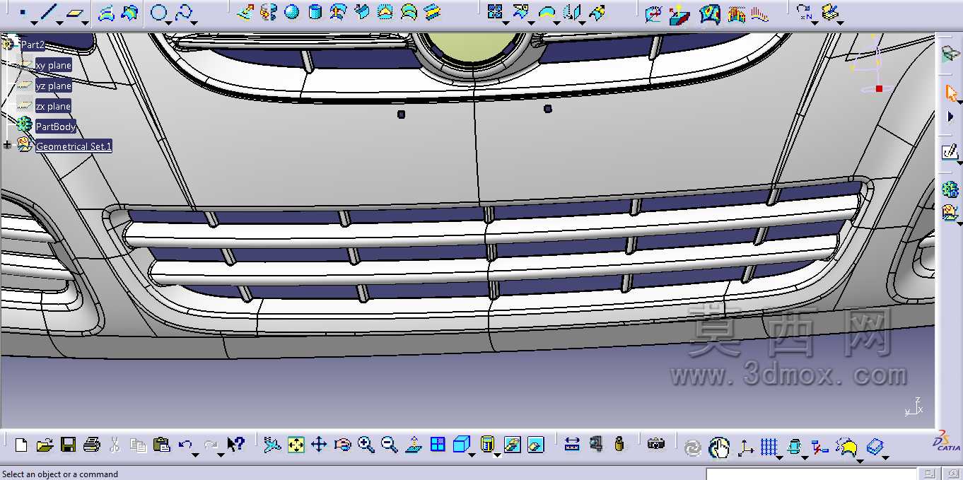Activate the What's This help cursor
The height and width of the screenshot is (480, 963).
coord(235,445)
